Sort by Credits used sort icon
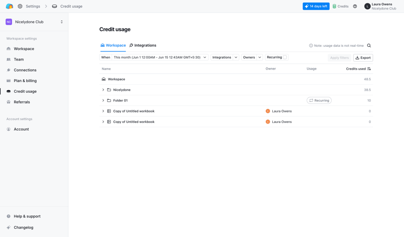This screenshot has width=404, height=237. [x=369, y=69]
